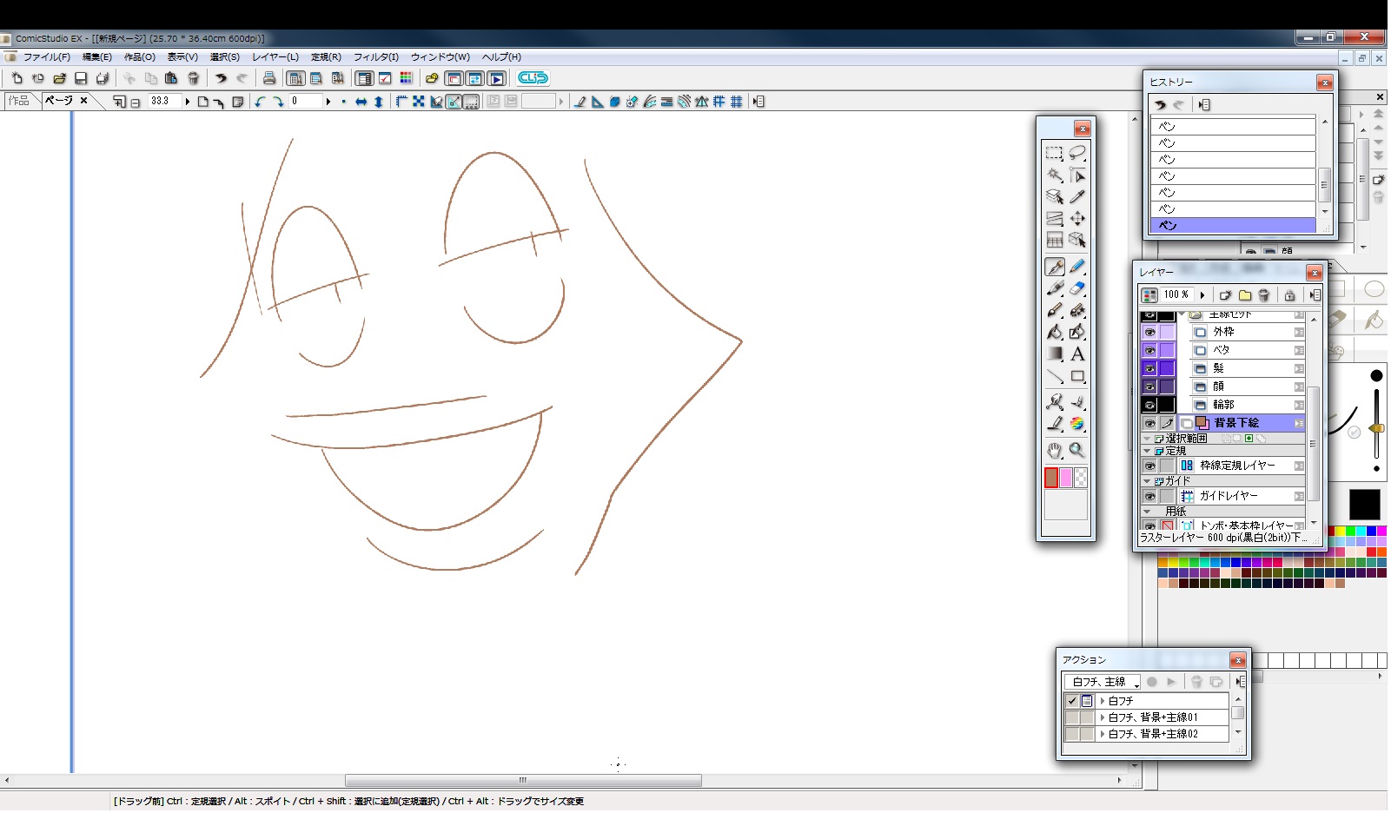Open the History panel options menu button
The height and width of the screenshot is (813, 1391).
pyautogui.click(x=1204, y=105)
